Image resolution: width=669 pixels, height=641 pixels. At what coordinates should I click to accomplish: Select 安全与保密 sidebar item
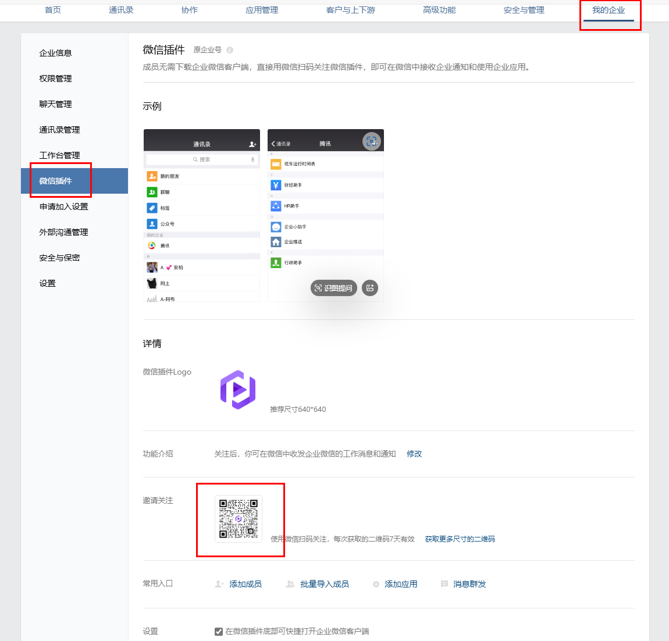pyautogui.click(x=60, y=258)
